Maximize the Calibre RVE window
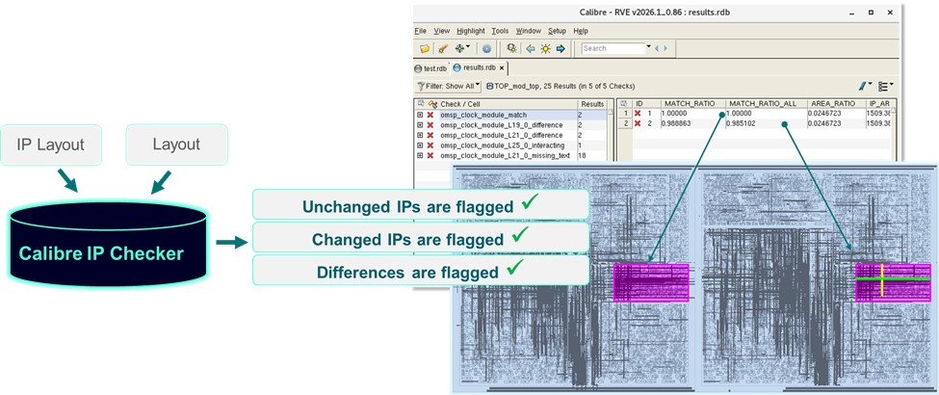939x395 pixels. click(x=871, y=12)
